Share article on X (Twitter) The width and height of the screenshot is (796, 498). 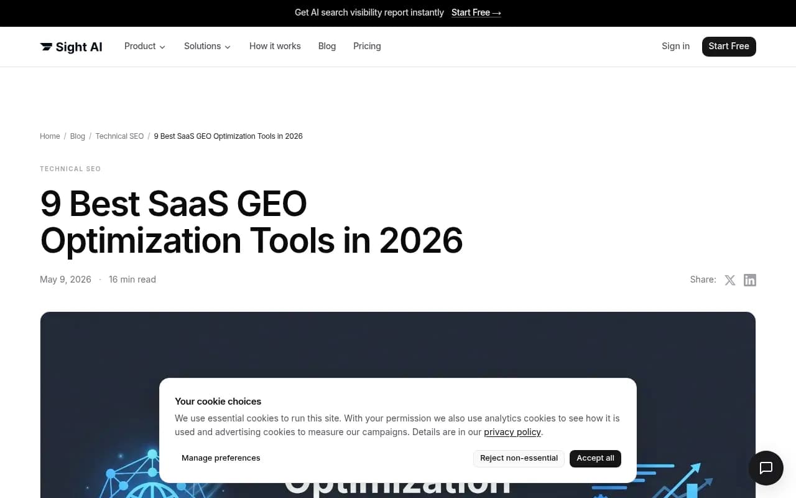coord(730,280)
